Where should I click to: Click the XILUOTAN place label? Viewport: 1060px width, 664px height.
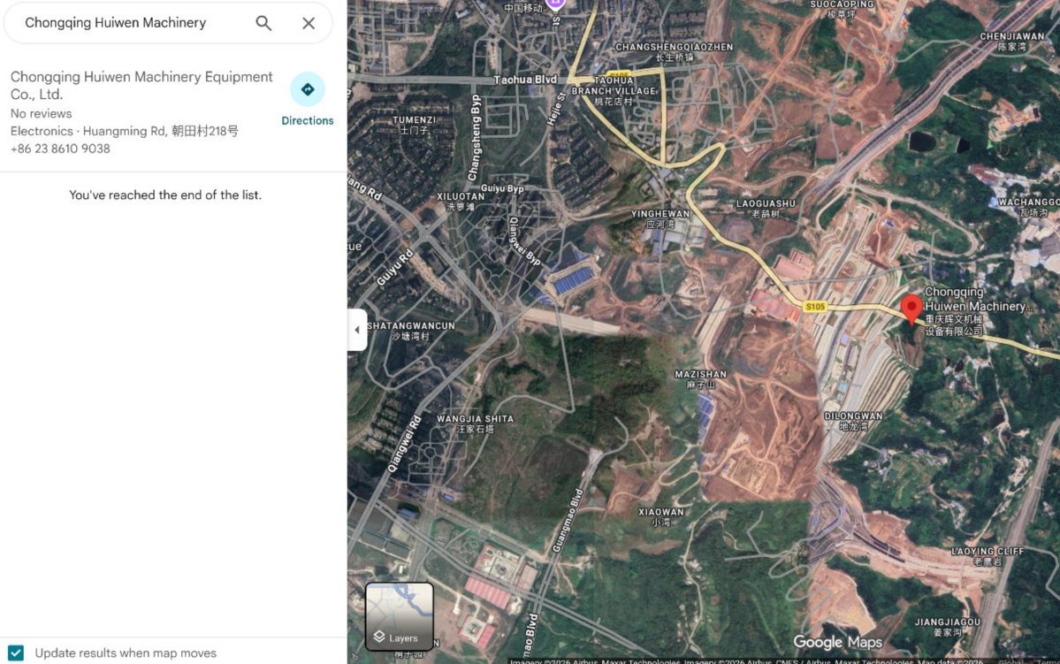(x=461, y=202)
